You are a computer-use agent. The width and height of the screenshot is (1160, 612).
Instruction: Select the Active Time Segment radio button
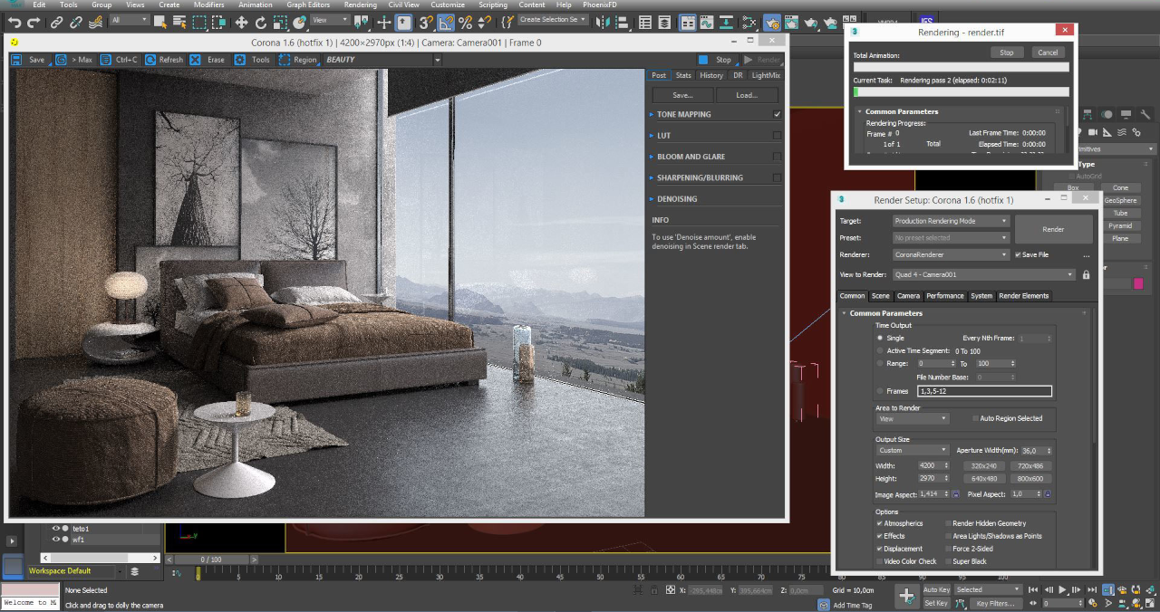[879, 350]
